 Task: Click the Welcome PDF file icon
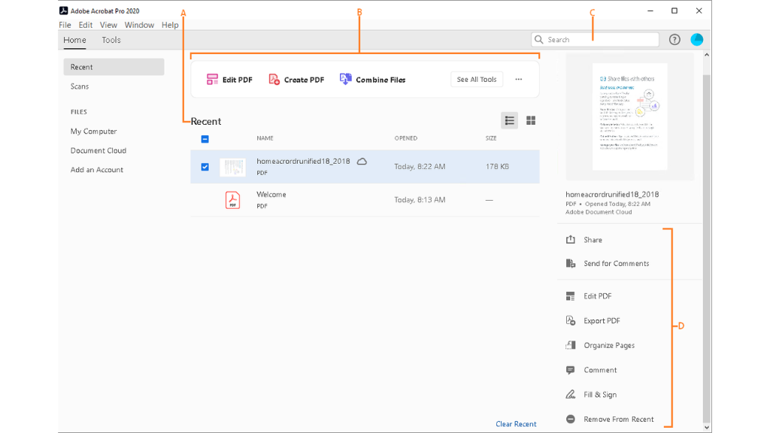pos(233,200)
